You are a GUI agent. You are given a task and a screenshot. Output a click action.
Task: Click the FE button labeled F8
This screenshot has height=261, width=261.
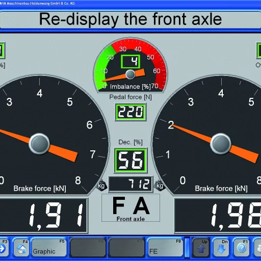[x=165, y=247]
